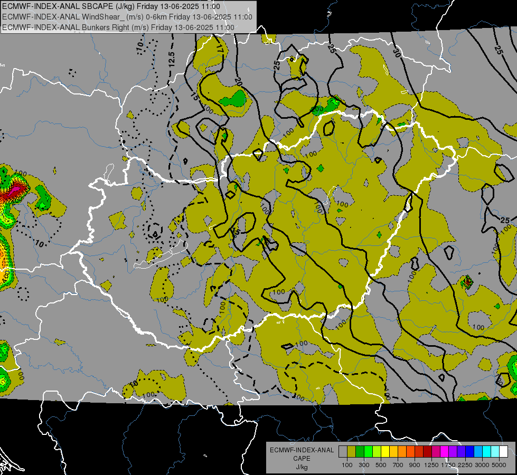Click the gray legend swatch below 100
This screenshot has width=517, height=475.
click(x=343, y=452)
